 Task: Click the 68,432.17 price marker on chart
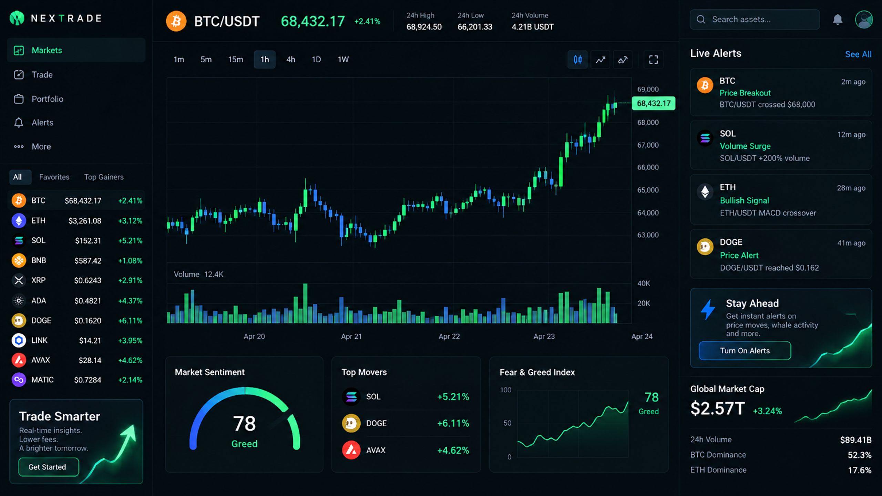(x=653, y=103)
